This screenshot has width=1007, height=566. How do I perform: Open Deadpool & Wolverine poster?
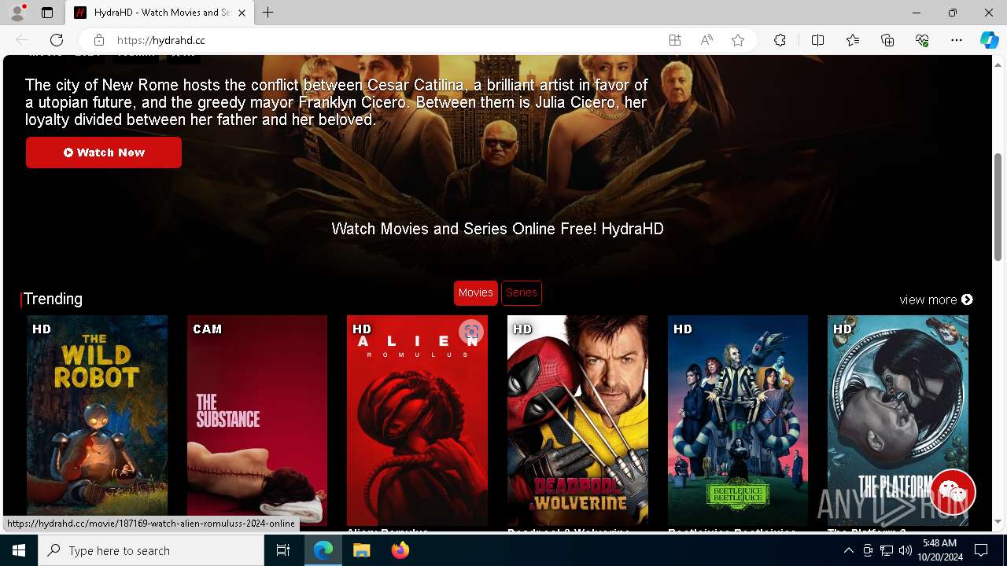[577, 420]
